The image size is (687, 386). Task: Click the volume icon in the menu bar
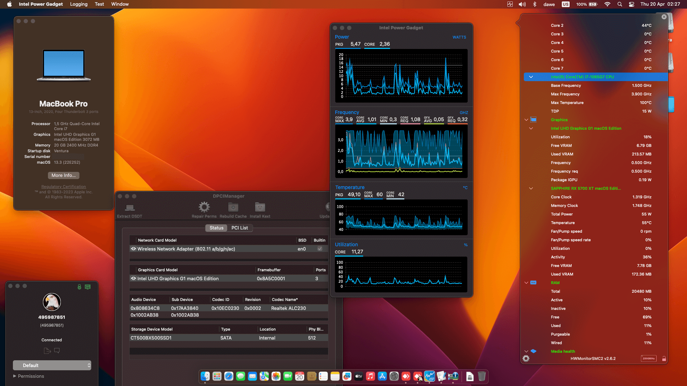pos(522,4)
